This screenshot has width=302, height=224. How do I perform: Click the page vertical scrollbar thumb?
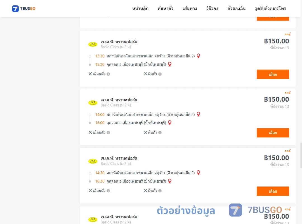pyautogui.click(x=301, y=155)
